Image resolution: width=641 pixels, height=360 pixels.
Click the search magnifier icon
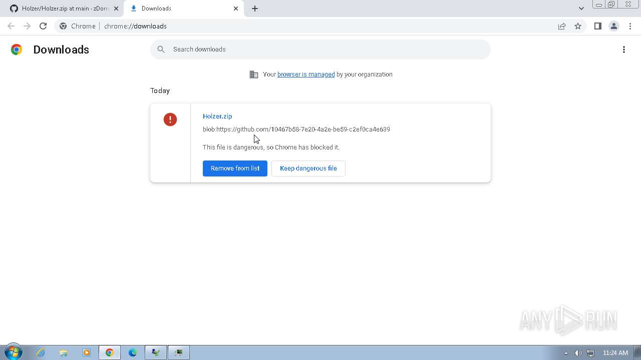(161, 49)
